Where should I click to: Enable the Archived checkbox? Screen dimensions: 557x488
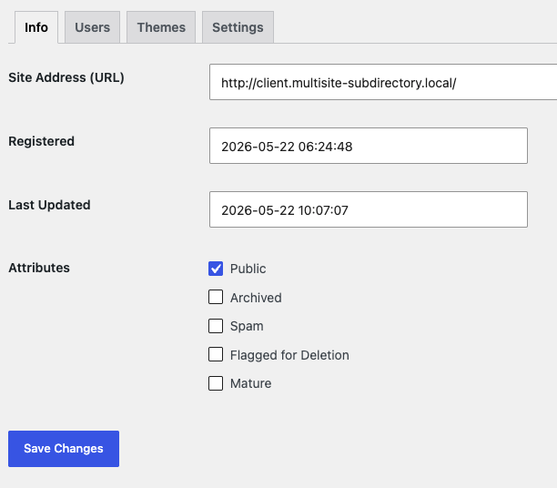pos(216,297)
